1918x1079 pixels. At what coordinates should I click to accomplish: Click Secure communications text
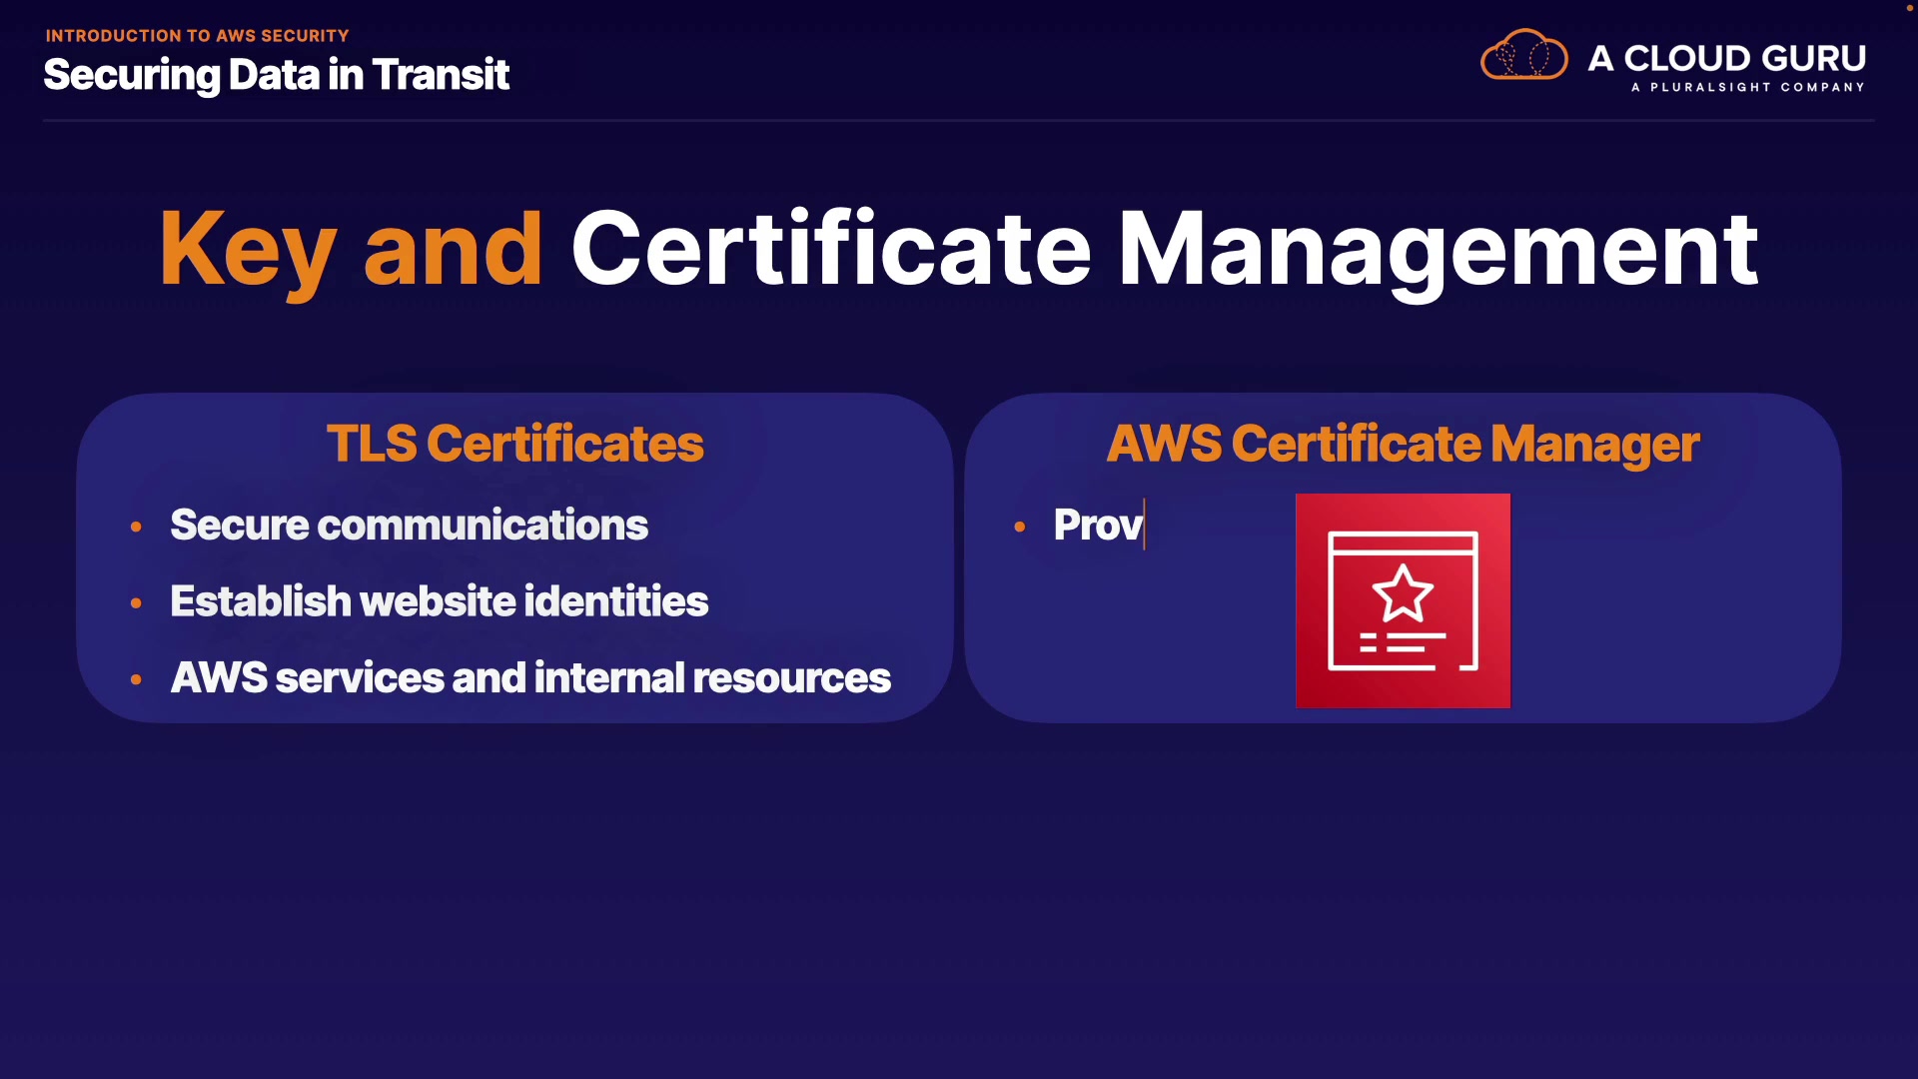(409, 526)
